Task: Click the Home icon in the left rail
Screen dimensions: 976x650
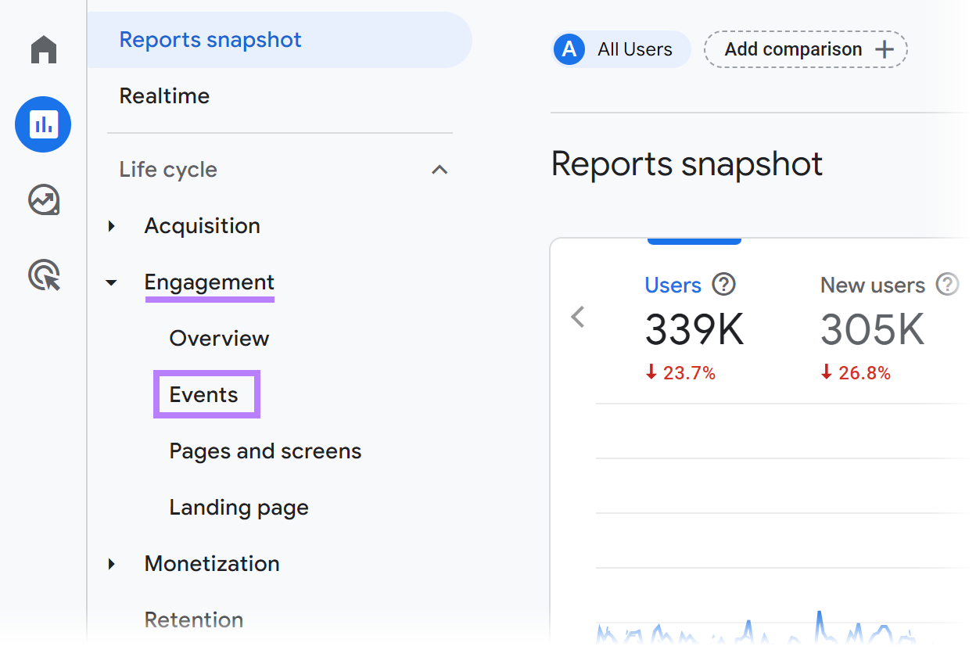Action: pos(42,49)
